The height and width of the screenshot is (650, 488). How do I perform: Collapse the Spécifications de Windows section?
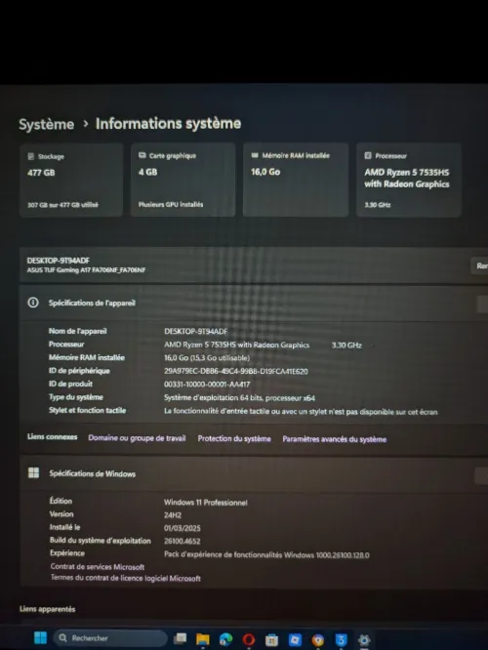click(481, 476)
